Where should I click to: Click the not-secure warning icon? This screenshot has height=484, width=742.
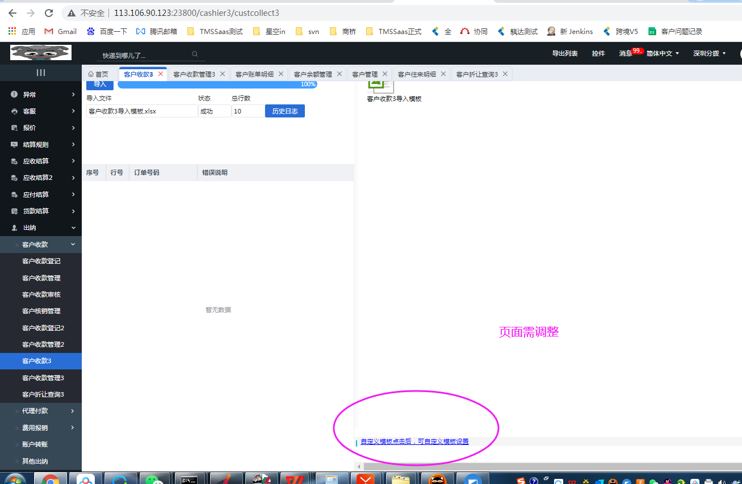(x=71, y=12)
